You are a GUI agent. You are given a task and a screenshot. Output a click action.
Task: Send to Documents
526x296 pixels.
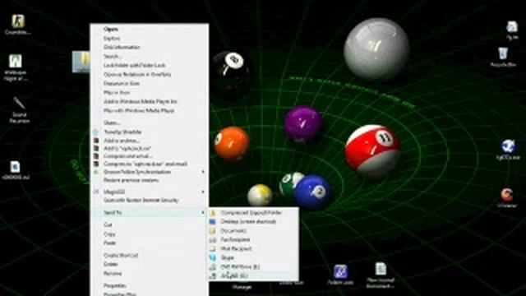(233, 231)
